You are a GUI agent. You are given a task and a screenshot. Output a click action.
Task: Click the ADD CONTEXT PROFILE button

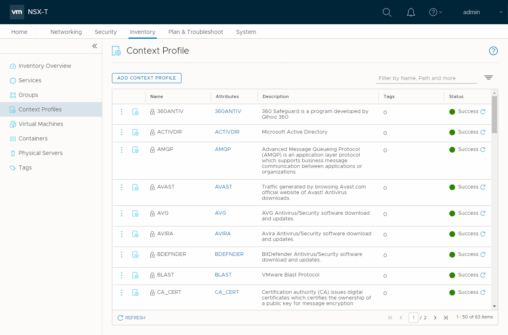coord(147,78)
